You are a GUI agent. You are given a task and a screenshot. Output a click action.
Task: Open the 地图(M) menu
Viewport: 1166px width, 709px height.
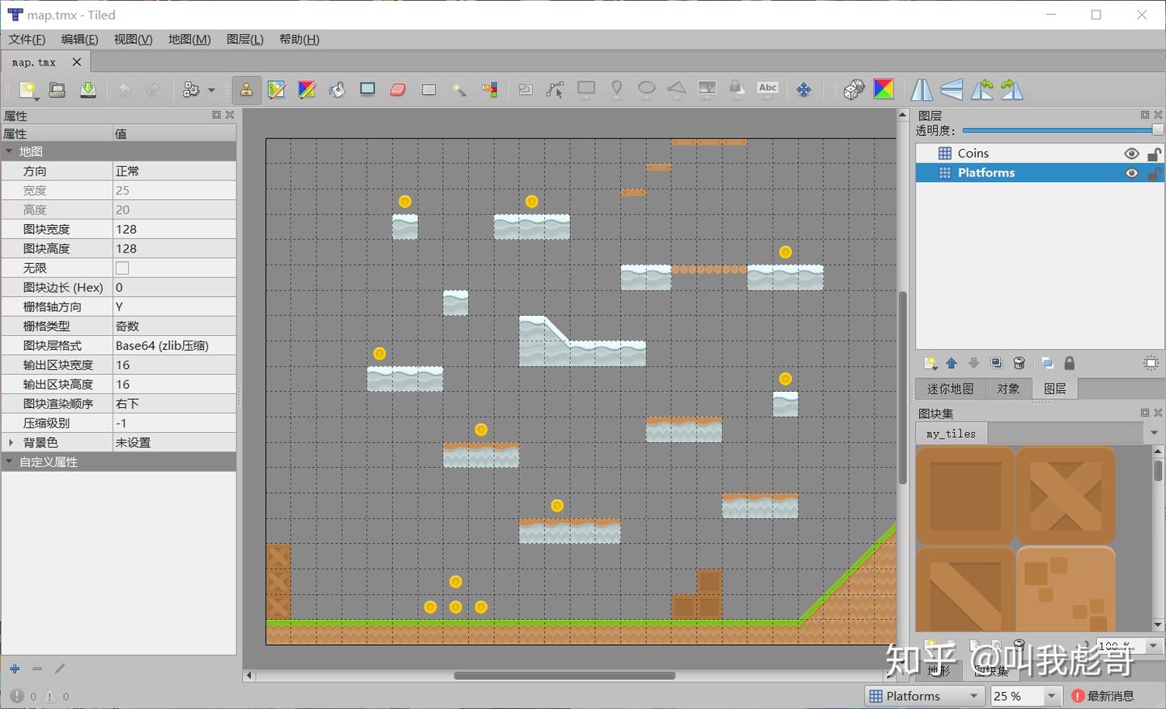pyautogui.click(x=189, y=40)
